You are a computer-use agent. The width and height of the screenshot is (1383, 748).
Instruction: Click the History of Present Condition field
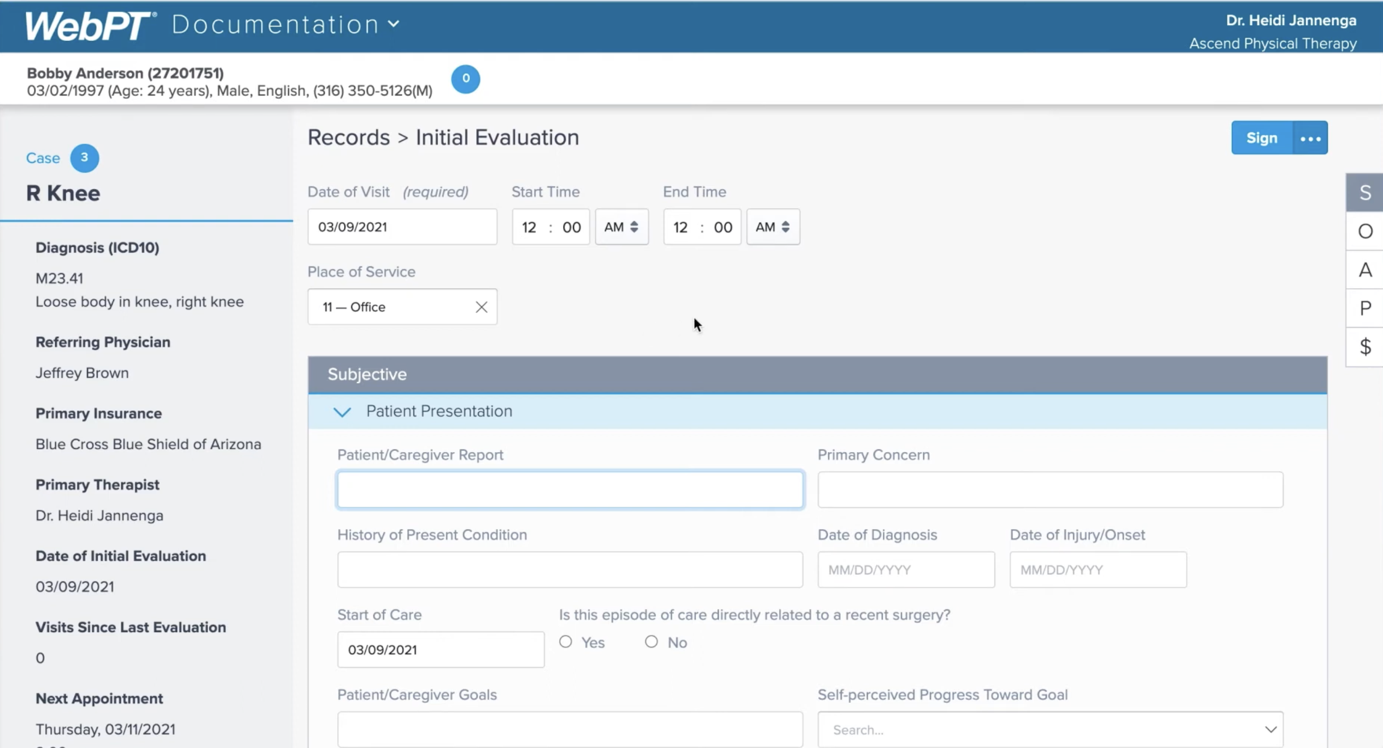pyautogui.click(x=570, y=569)
